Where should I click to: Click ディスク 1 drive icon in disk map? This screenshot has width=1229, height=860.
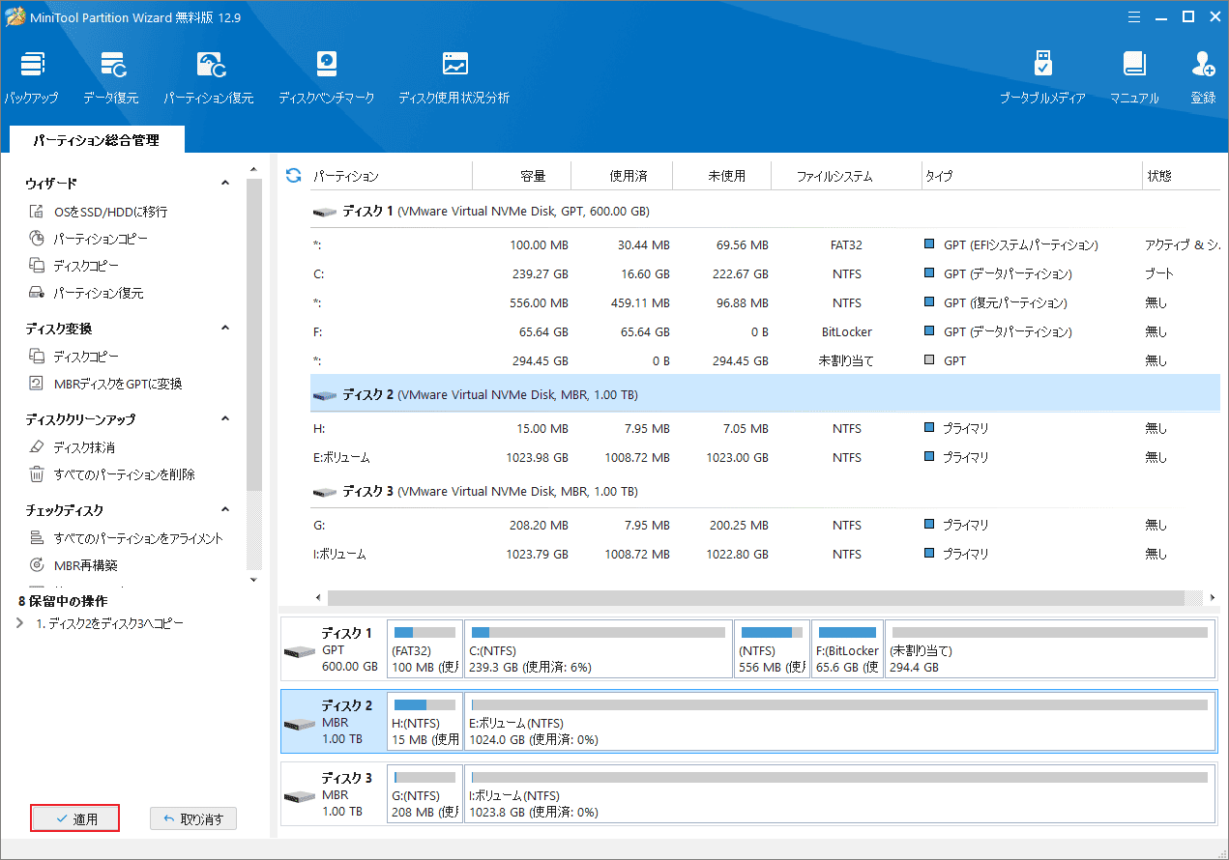(x=299, y=651)
